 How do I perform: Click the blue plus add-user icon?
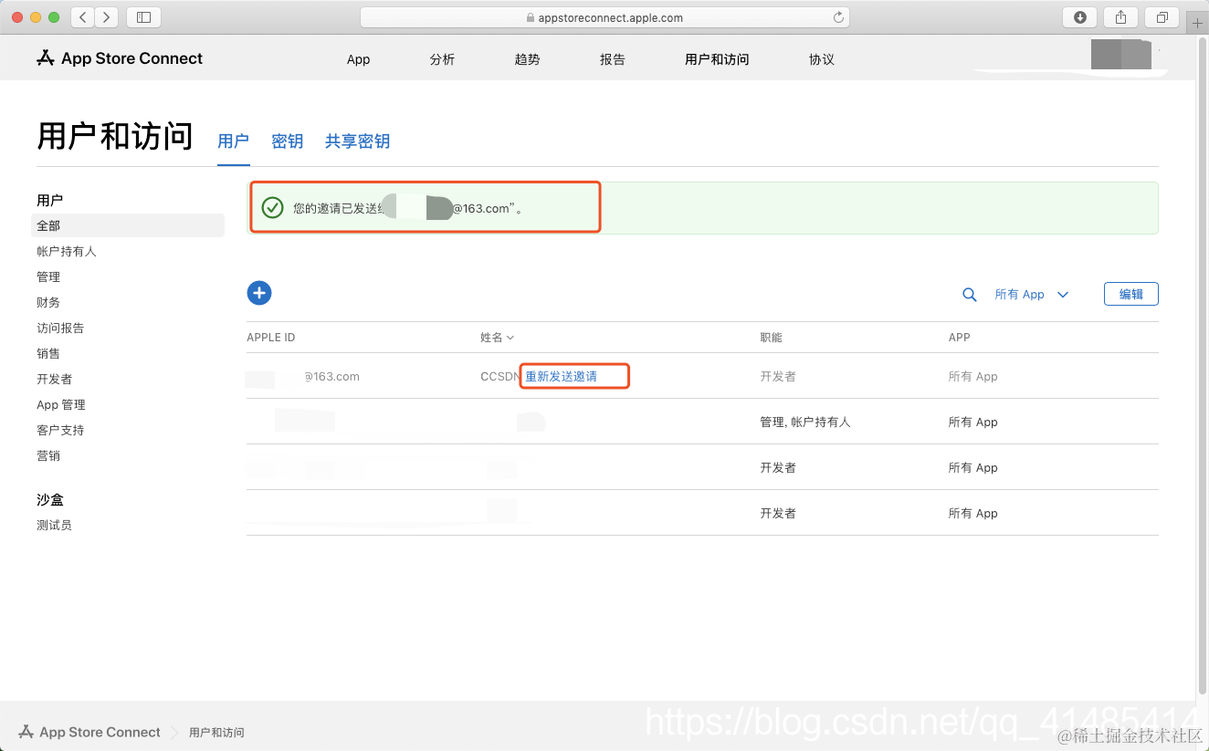pos(259,293)
